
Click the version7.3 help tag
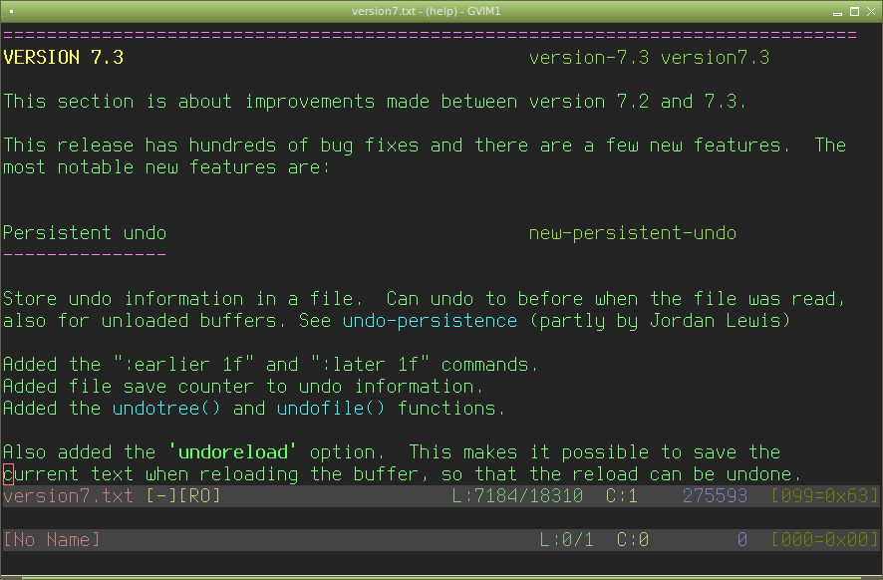click(716, 58)
